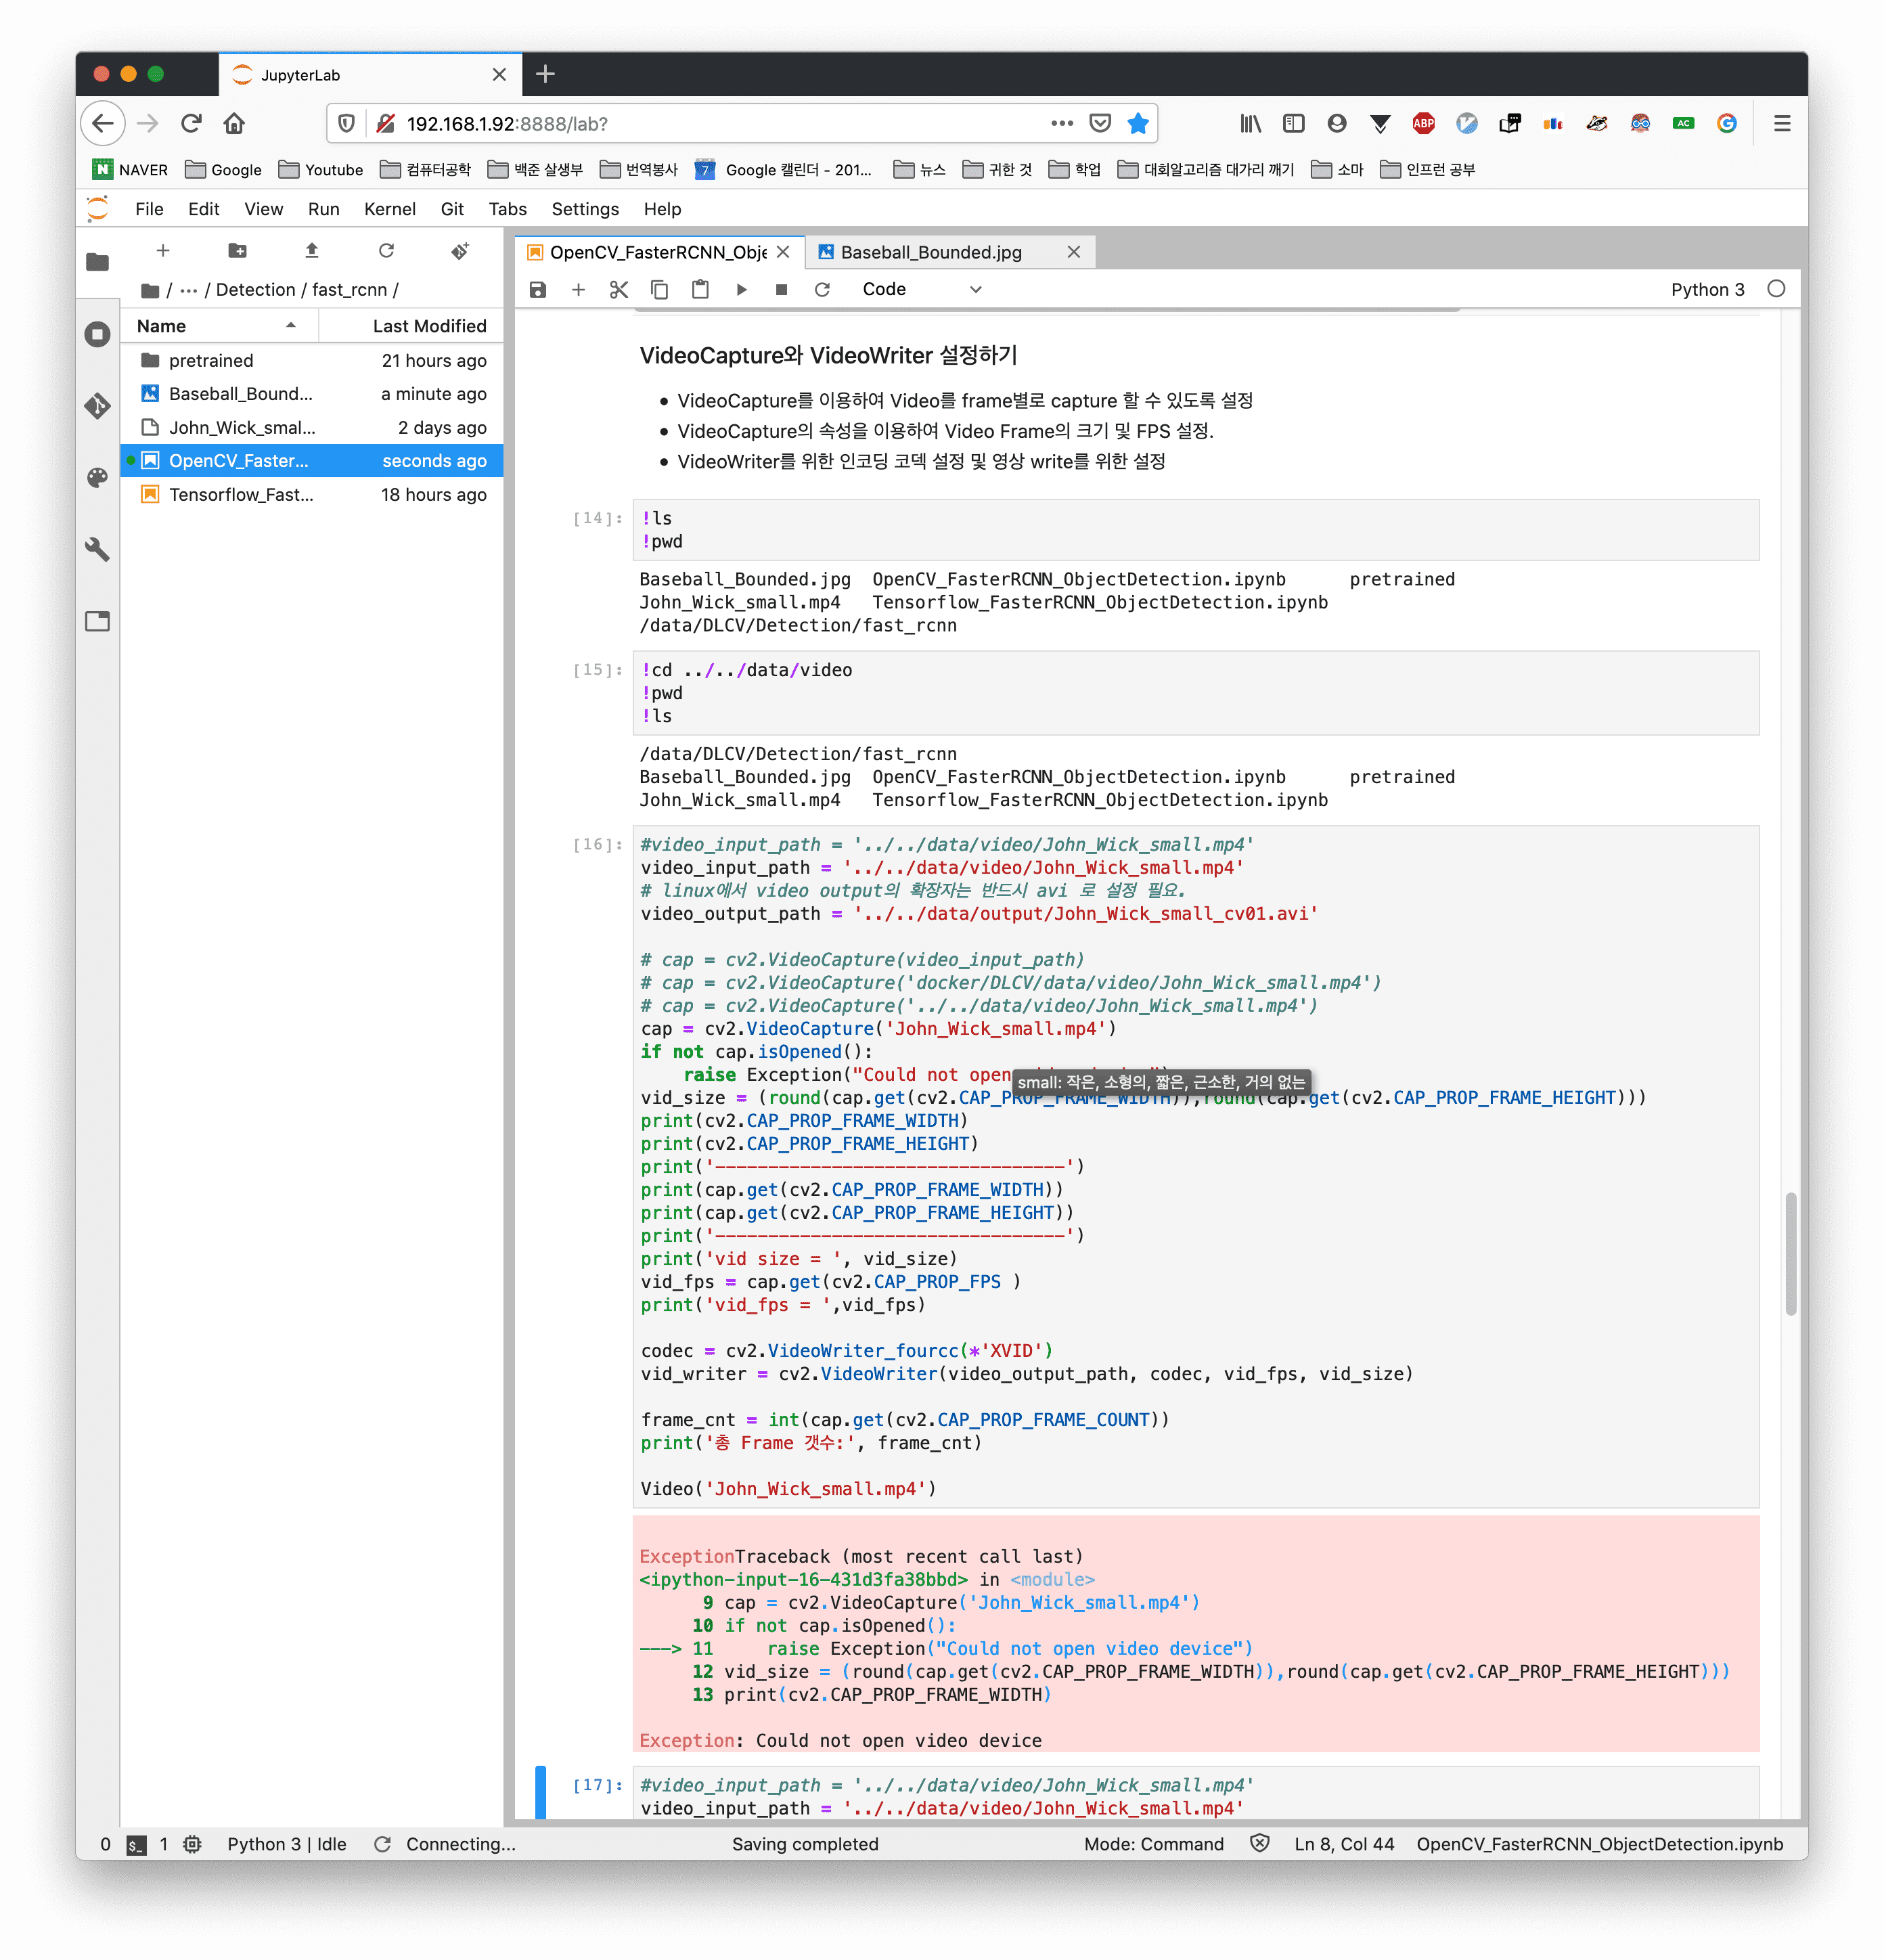The image size is (1884, 1960).
Task: Click the Firefox bookmark star icon
Action: (x=1137, y=124)
